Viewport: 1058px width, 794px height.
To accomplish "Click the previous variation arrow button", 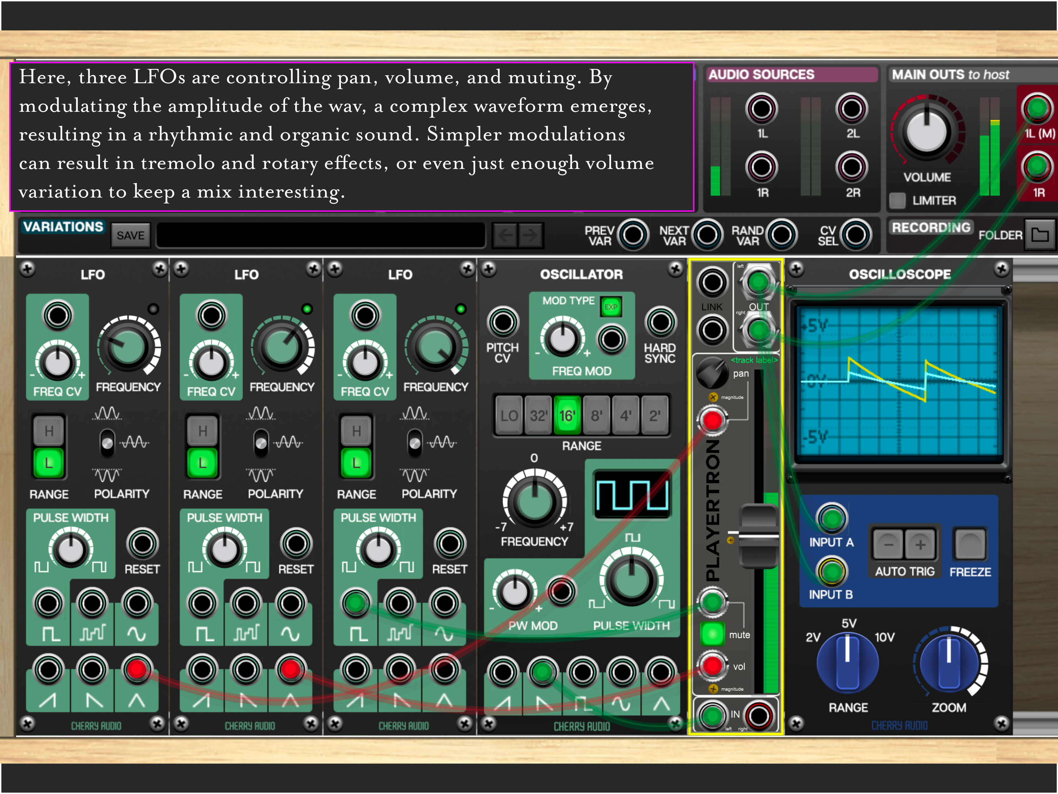I will [x=505, y=235].
